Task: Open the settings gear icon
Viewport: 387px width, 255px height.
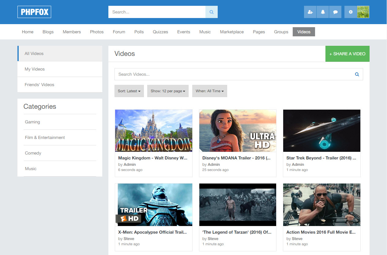Action: 351,12
